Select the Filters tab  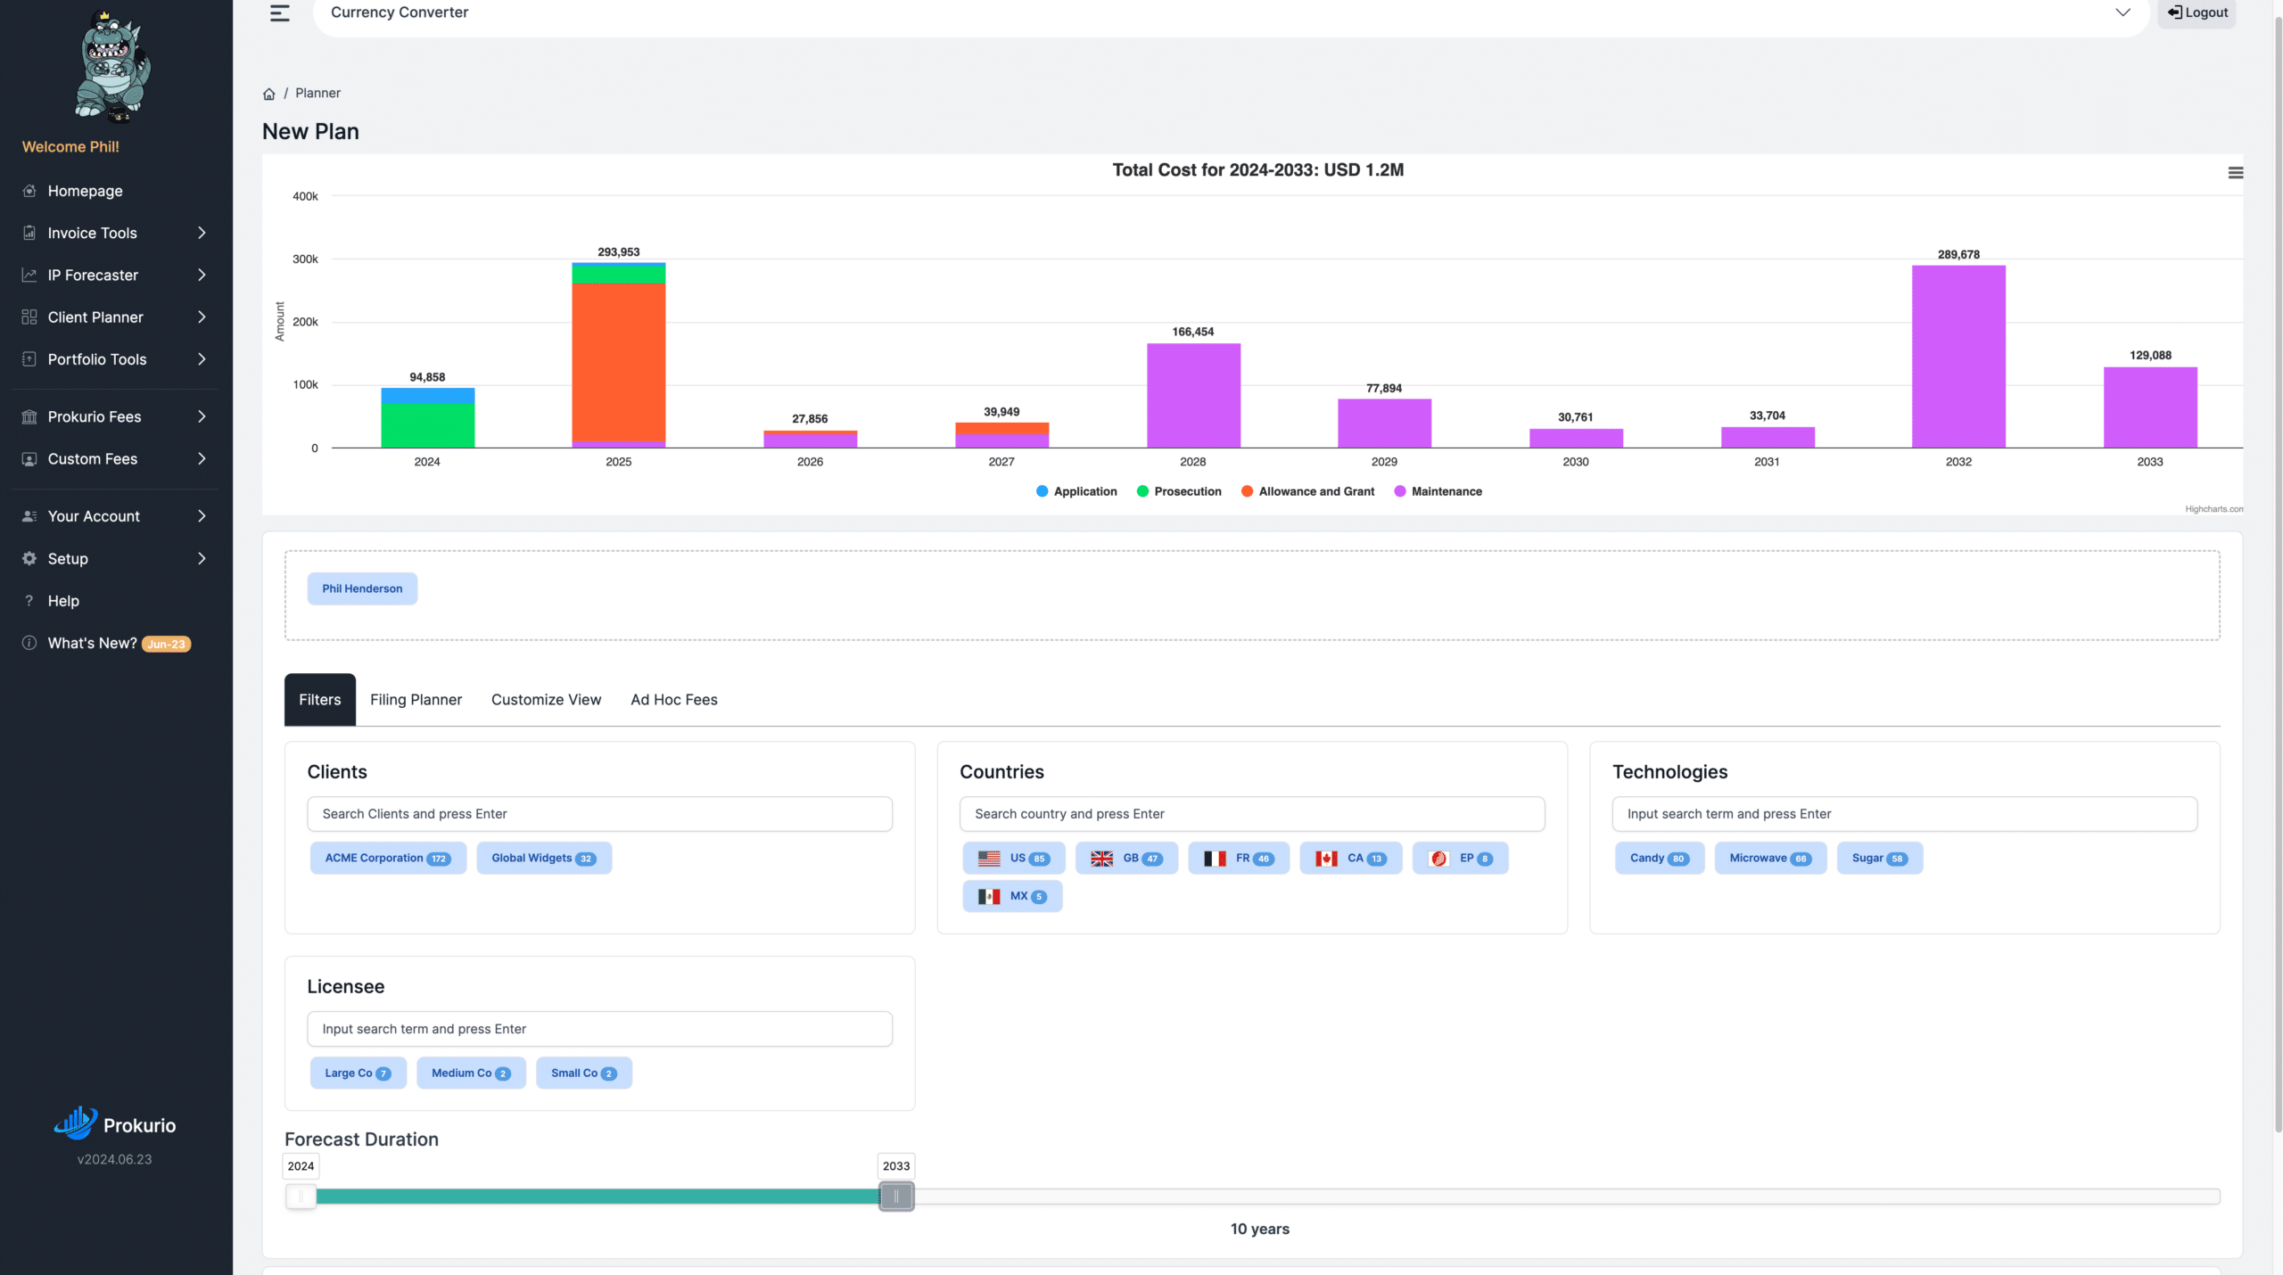[x=320, y=700]
